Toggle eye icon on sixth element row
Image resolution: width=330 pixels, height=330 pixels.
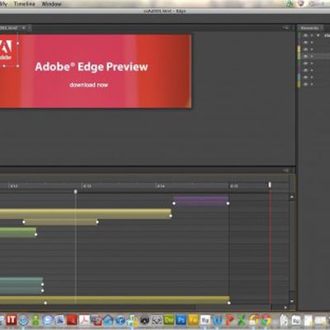(x=305, y=70)
